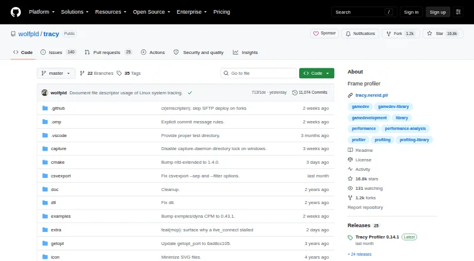Open commit hash 713f1de
The width and height of the screenshot is (474, 261).
(x=259, y=93)
